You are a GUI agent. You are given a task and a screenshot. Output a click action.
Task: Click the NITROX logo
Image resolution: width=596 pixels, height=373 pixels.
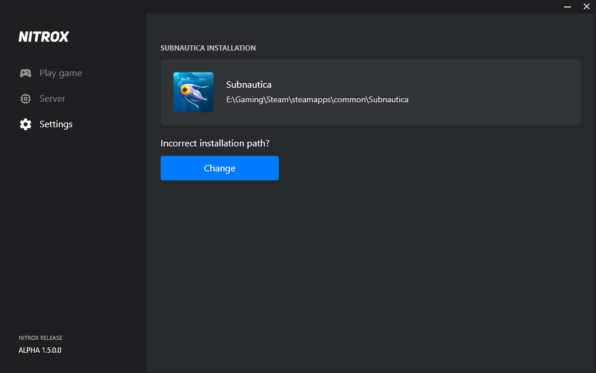[x=44, y=36]
